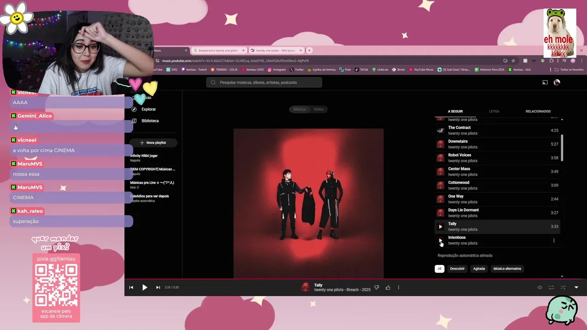Select the RELACIONADOS tab
Screen dimensions: 587x330
click(538, 111)
